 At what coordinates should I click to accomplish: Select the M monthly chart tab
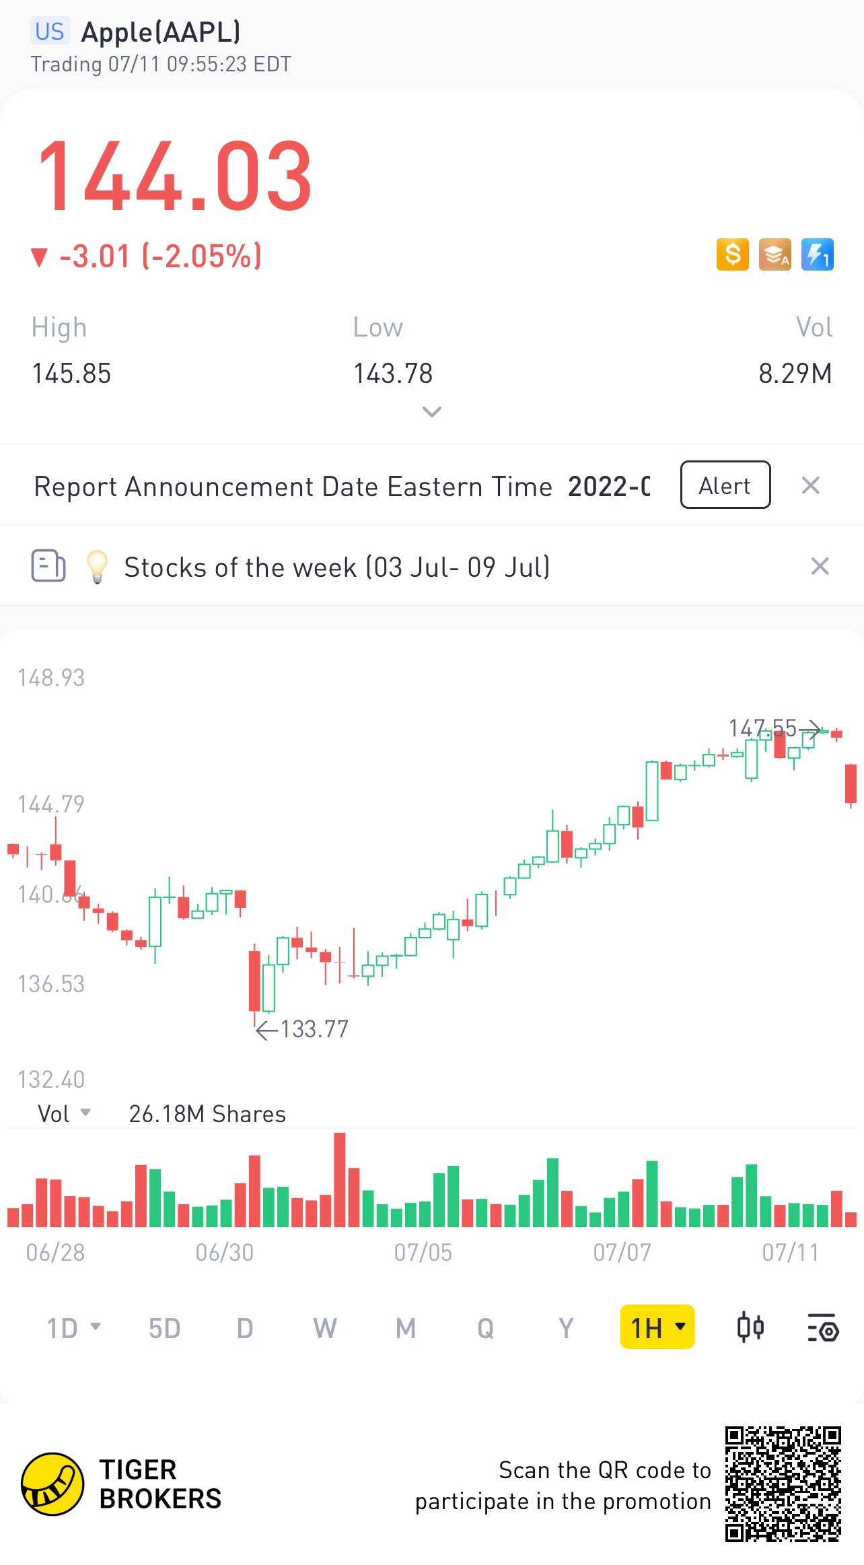(x=405, y=1328)
